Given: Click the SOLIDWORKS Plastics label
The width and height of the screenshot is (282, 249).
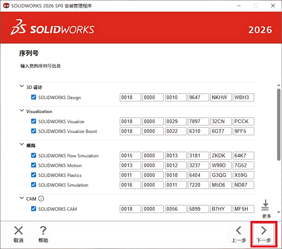Looking at the screenshot, I should click(60, 175).
